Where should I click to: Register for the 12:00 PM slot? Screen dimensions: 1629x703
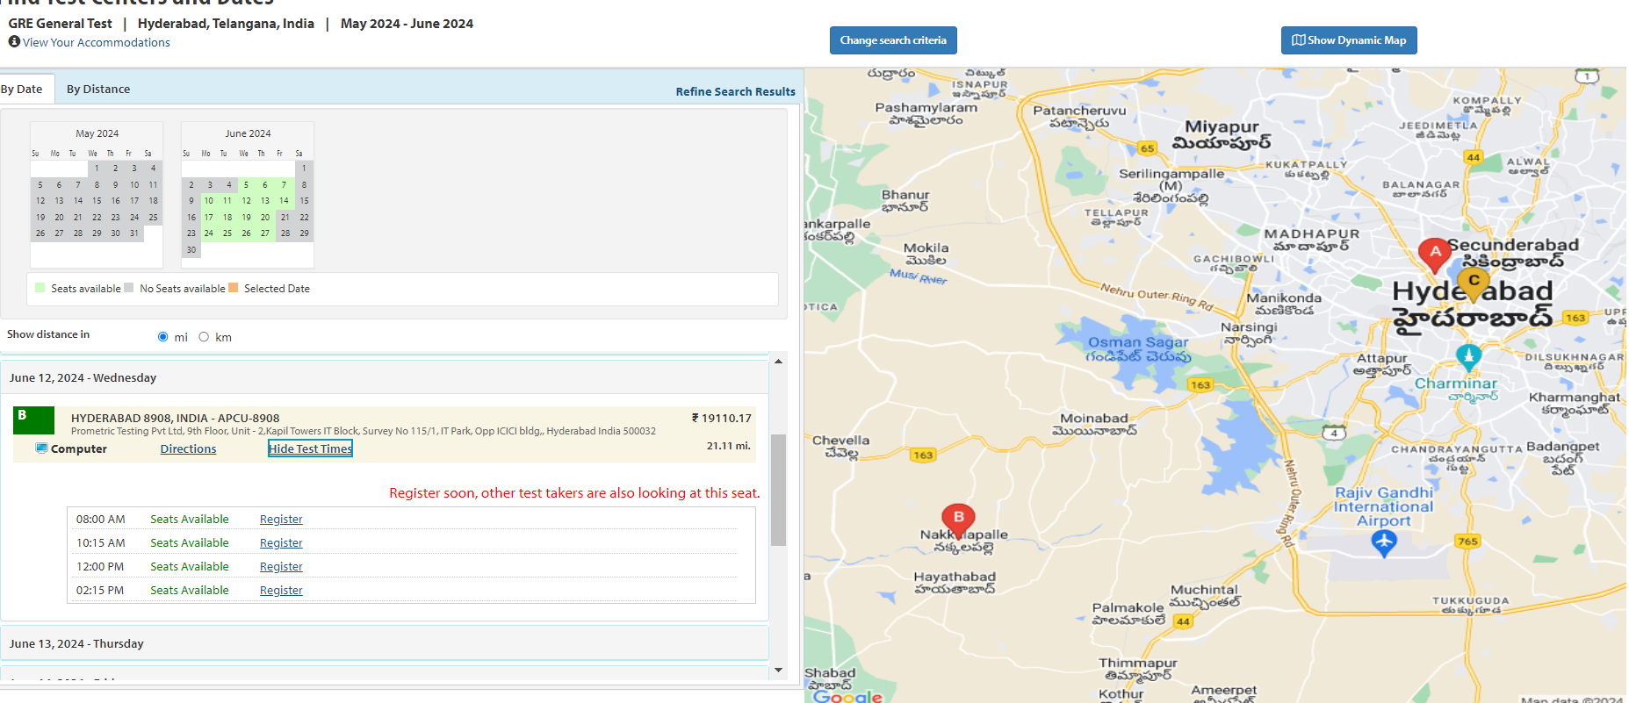(281, 567)
